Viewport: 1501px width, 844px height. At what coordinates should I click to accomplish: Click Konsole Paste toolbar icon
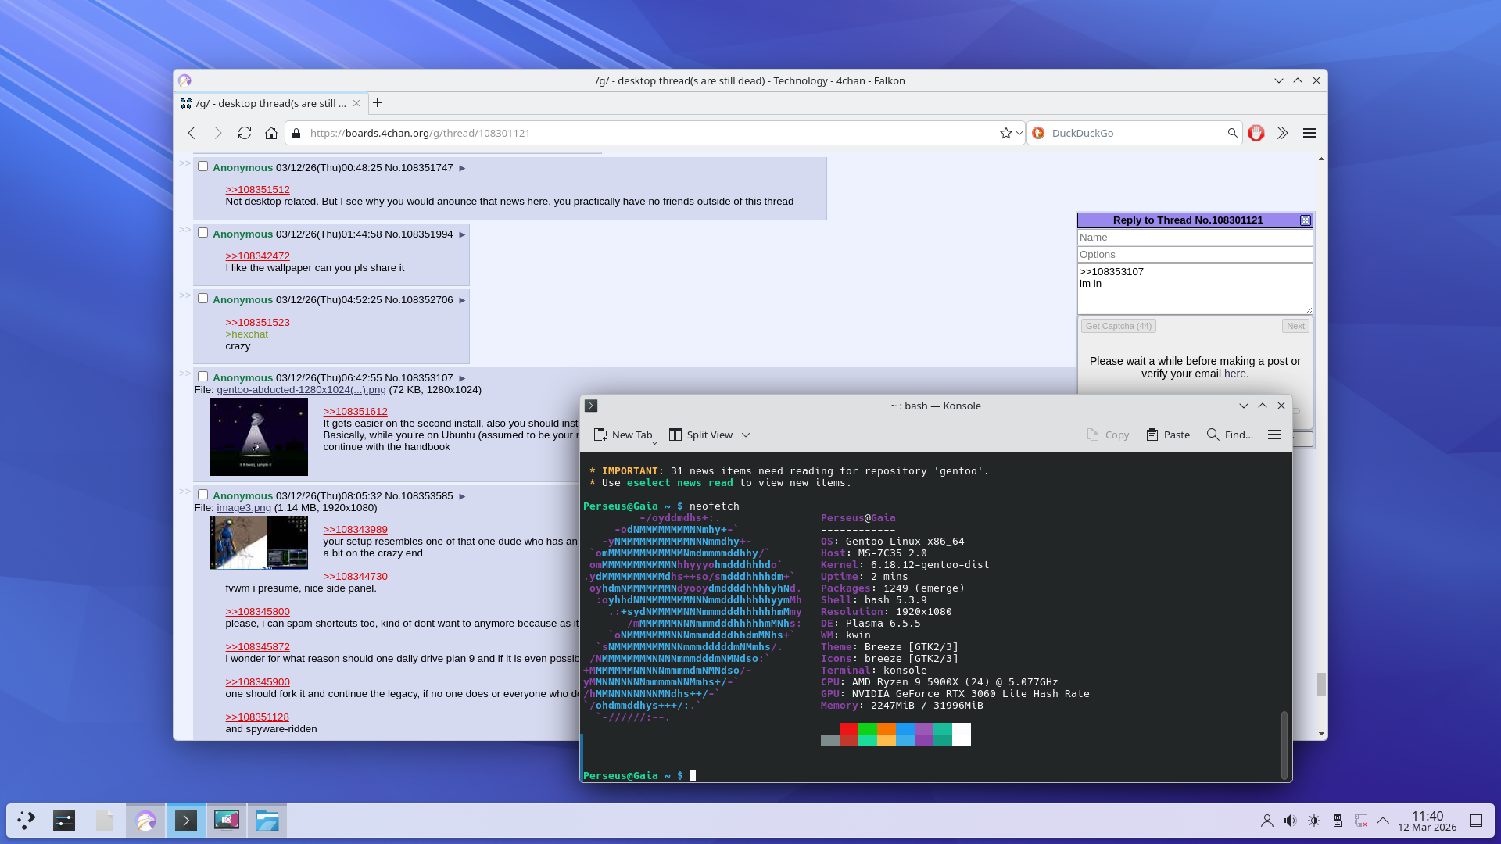point(1168,435)
